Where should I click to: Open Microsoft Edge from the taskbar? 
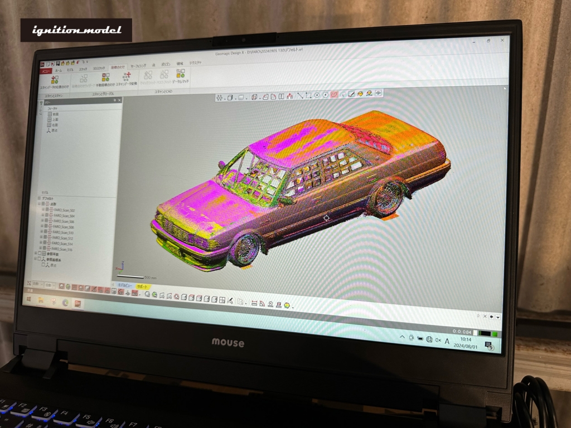pos(66,302)
